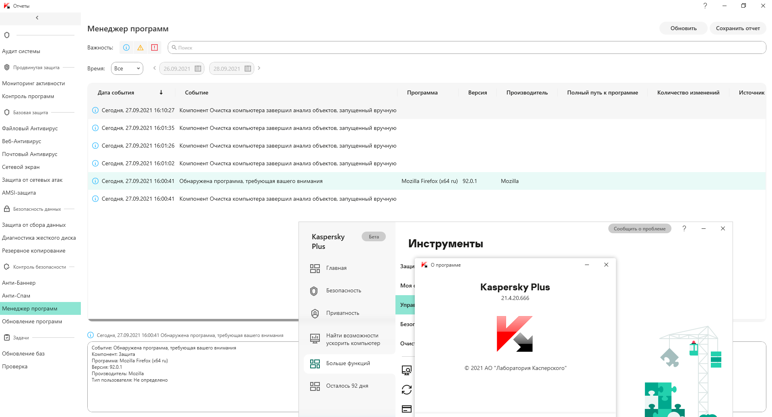Screen dimensions: 772x417
Task: Open Почтовый Антивирус report
Action: point(30,154)
